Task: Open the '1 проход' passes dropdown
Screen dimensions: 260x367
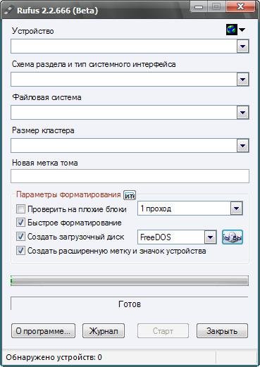Action: tap(190, 209)
